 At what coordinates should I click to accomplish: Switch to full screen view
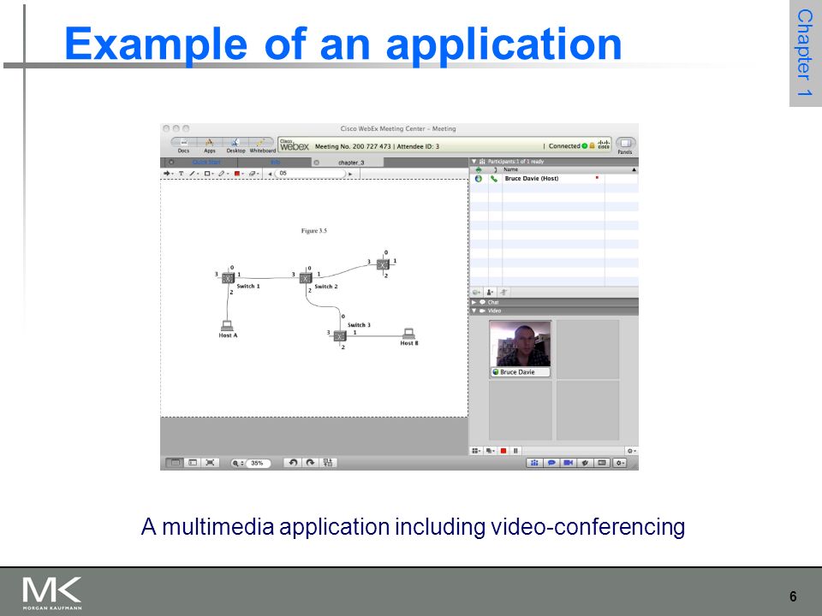click(x=211, y=463)
